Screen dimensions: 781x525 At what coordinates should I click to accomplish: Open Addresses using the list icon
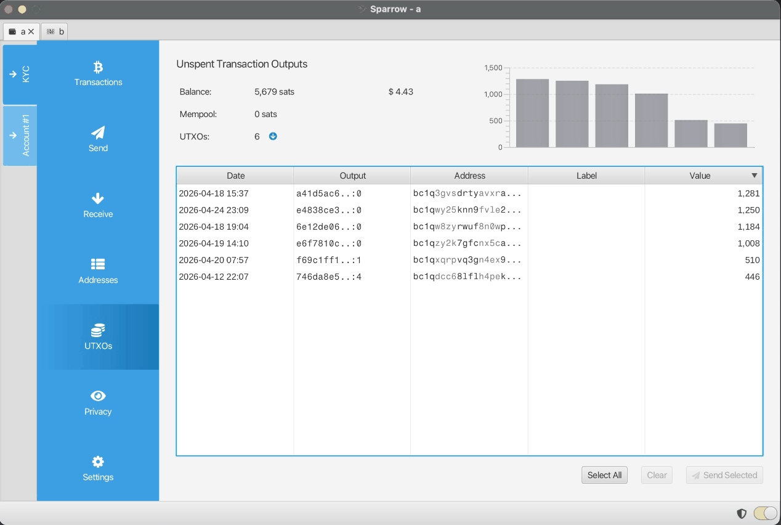tap(98, 264)
